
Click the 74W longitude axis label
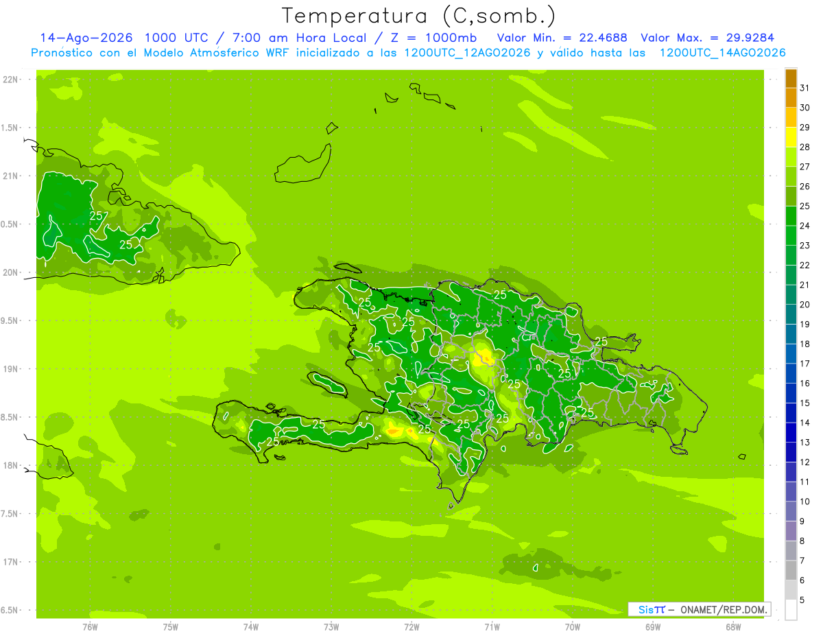250,627
